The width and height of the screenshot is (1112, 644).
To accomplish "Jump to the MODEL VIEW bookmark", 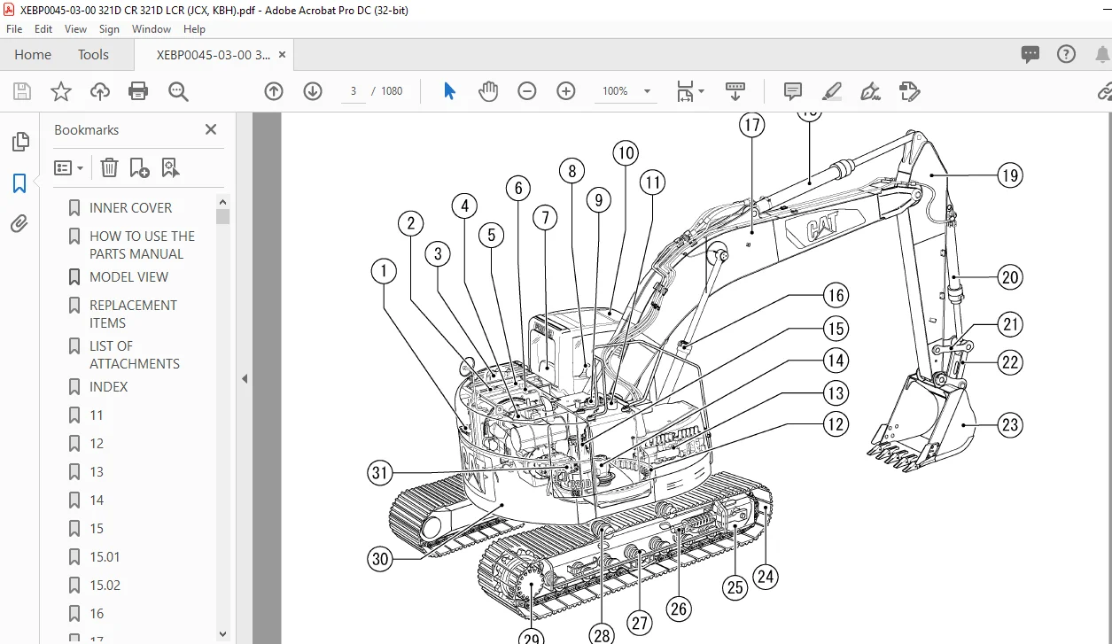I will (128, 276).
